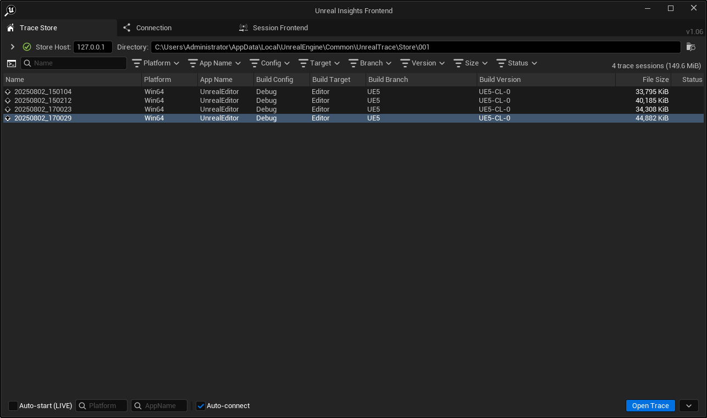The height and width of the screenshot is (418, 707).
Task: Click the trace icon of 20250802_170023
Action: pos(8,109)
